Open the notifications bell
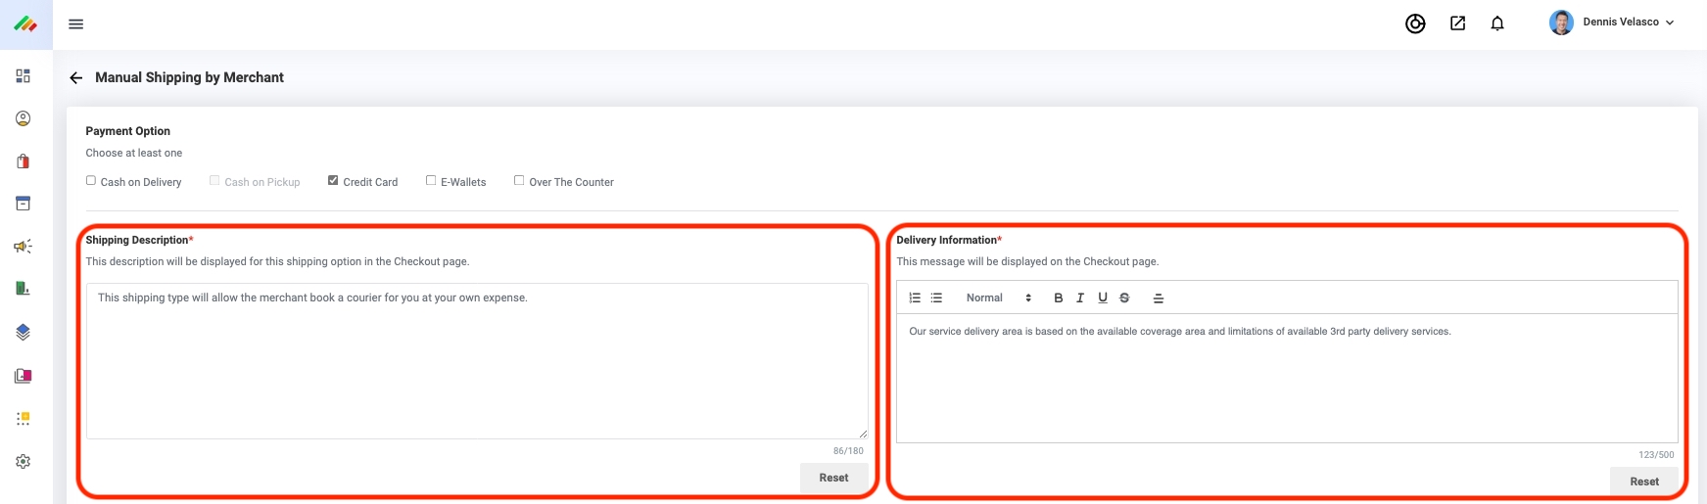This screenshot has height=504, width=1707. pyautogui.click(x=1496, y=23)
